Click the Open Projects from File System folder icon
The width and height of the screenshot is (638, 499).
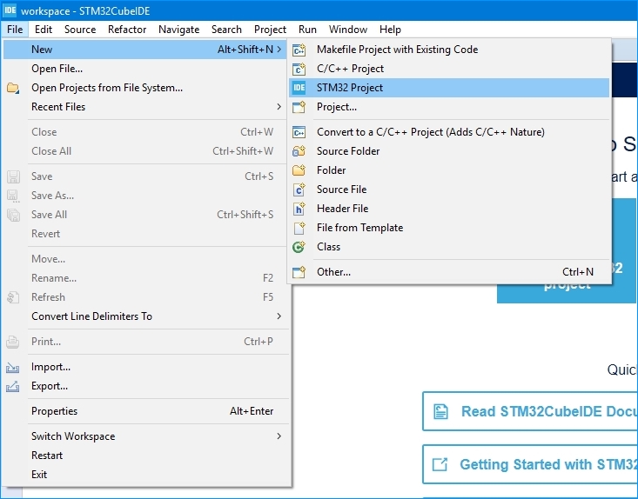coord(13,88)
